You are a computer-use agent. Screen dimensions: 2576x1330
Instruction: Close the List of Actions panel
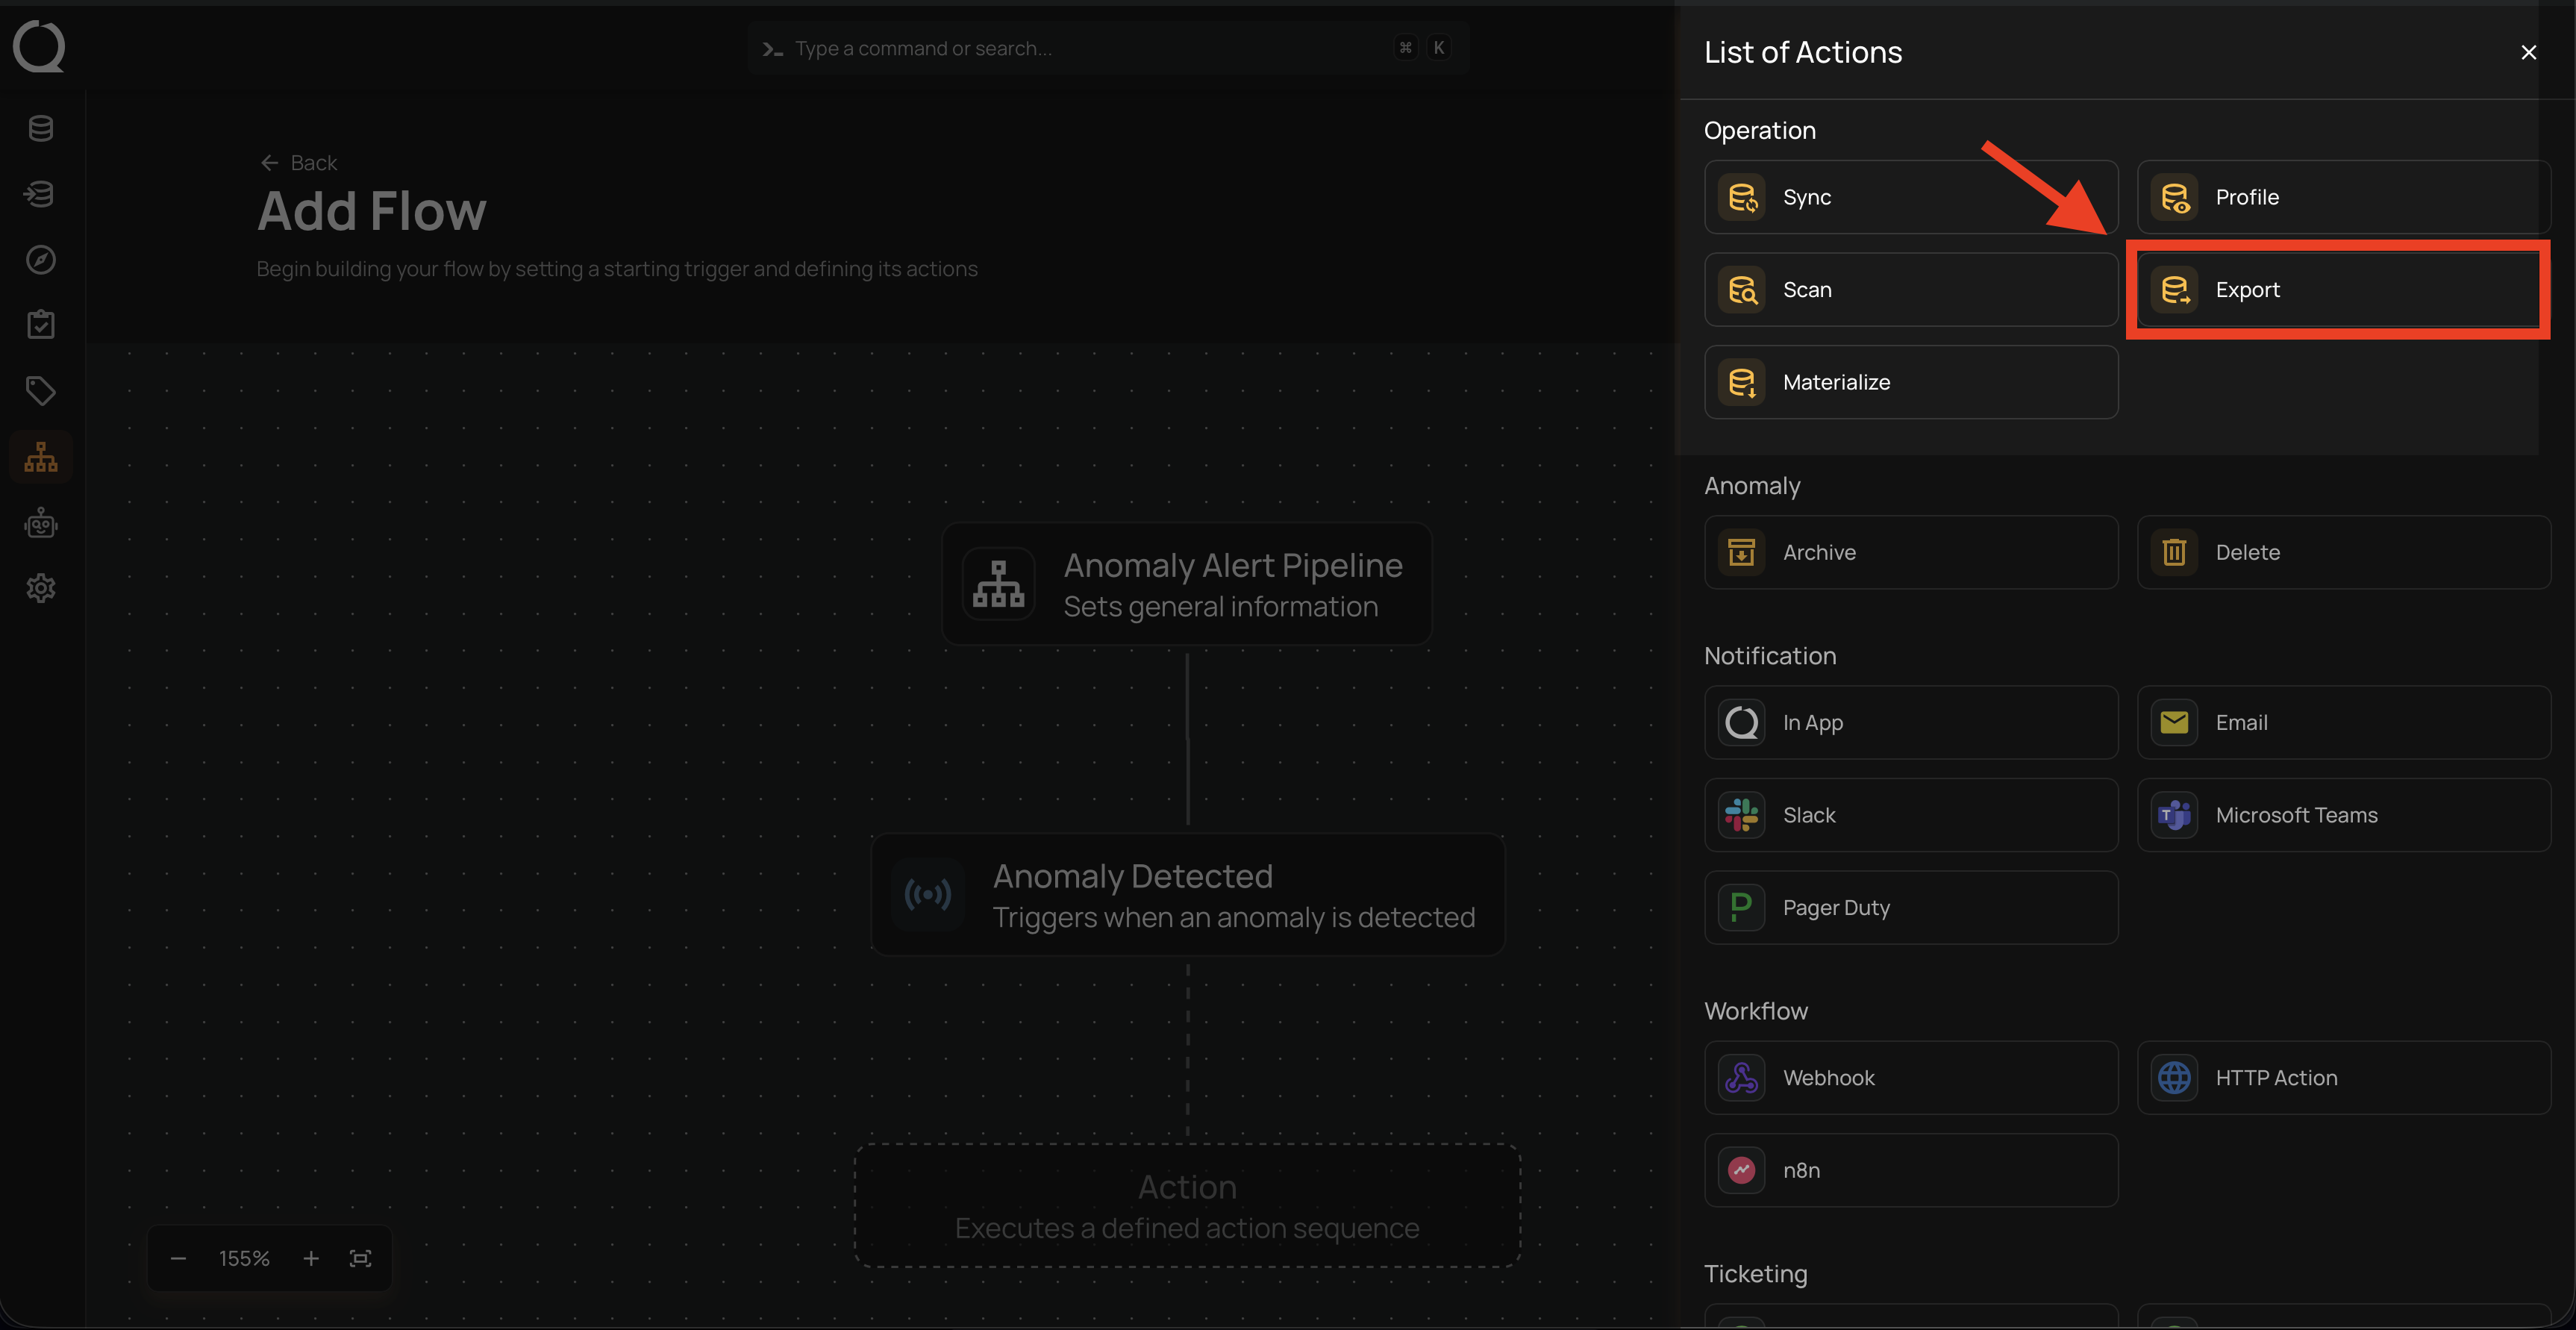[2528, 52]
